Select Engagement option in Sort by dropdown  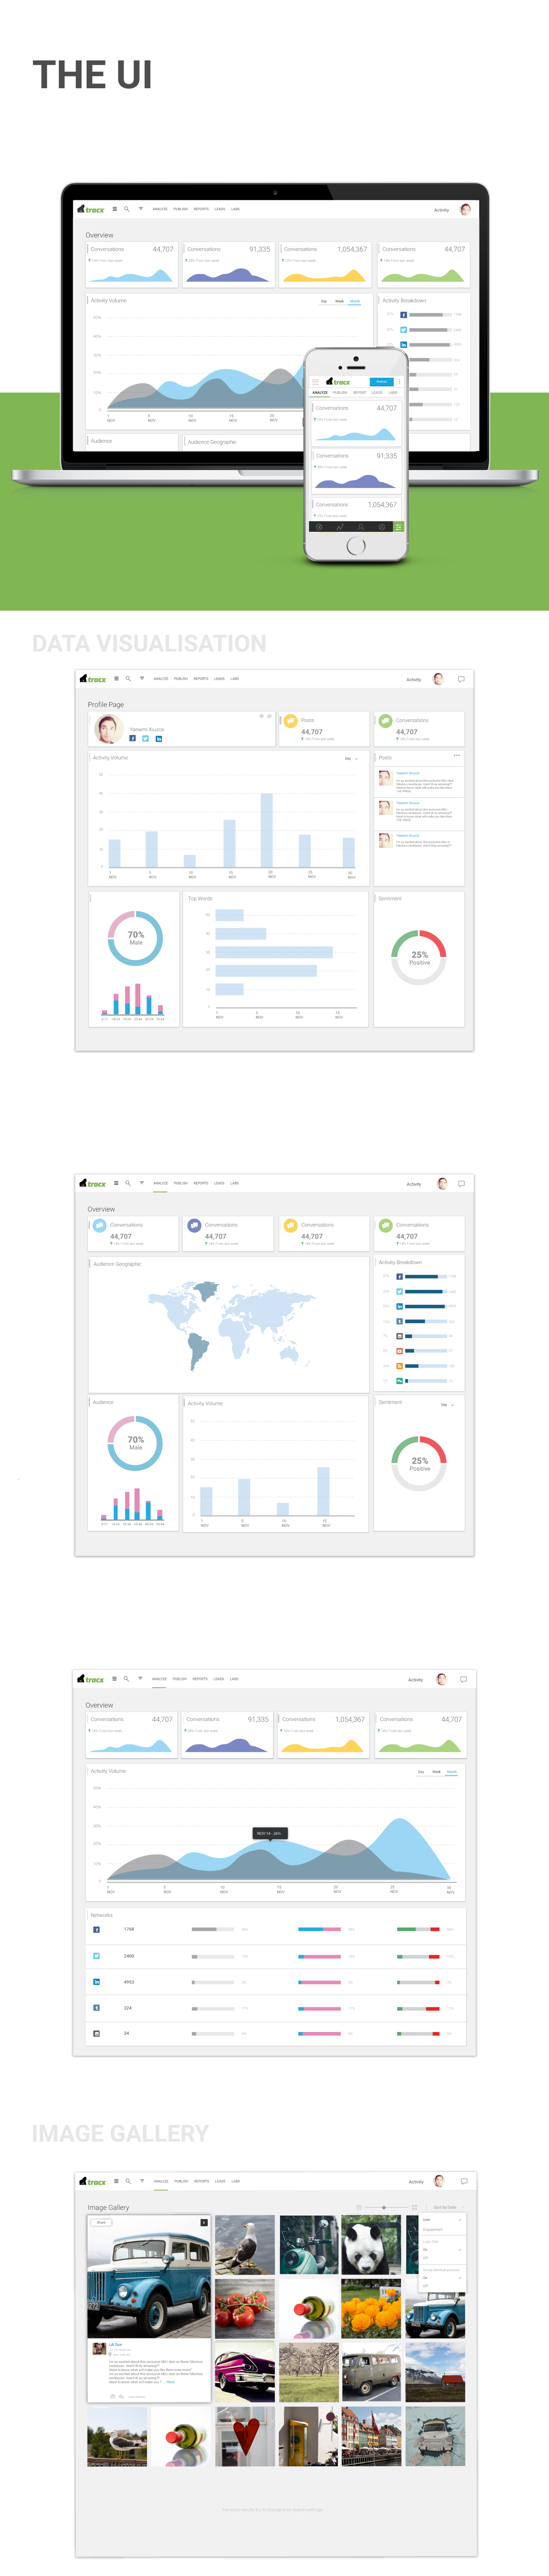433,2230
